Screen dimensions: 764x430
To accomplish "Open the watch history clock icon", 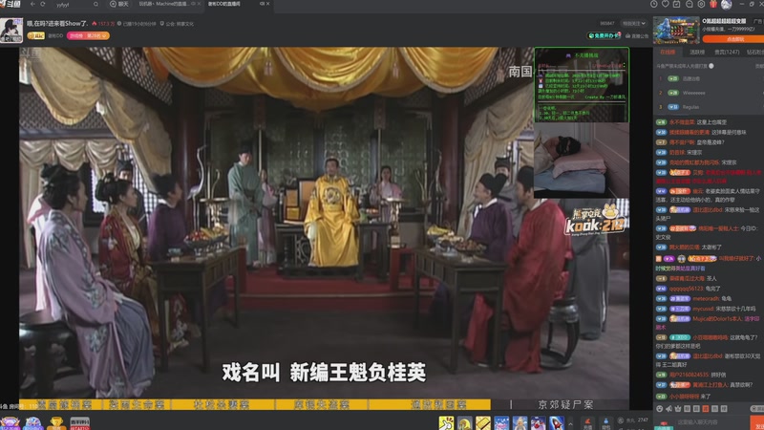I will click(653, 4).
